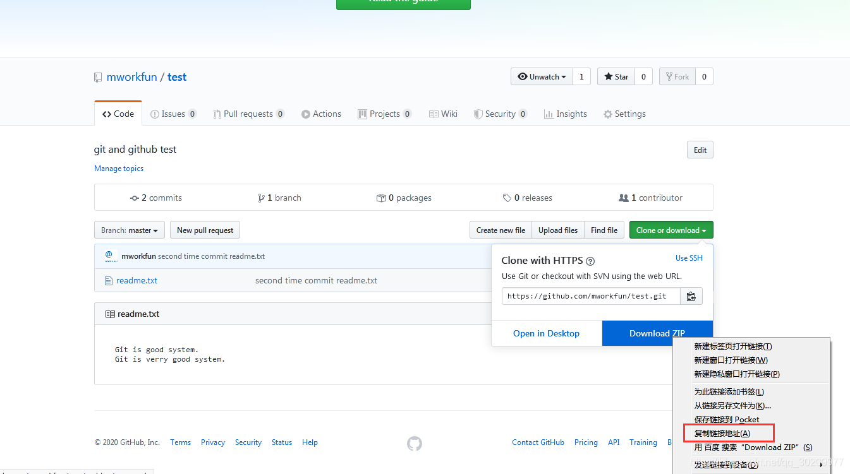This screenshot has height=474, width=850.
Task: Open footer Training link
Action: (x=643, y=442)
